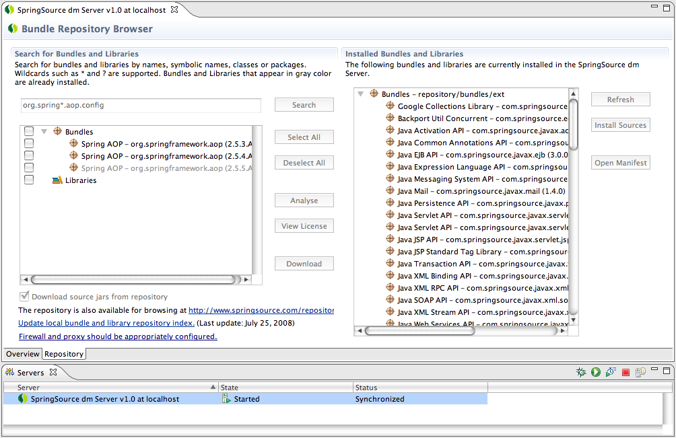
Task: Click the State column header
Action: coord(286,387)
